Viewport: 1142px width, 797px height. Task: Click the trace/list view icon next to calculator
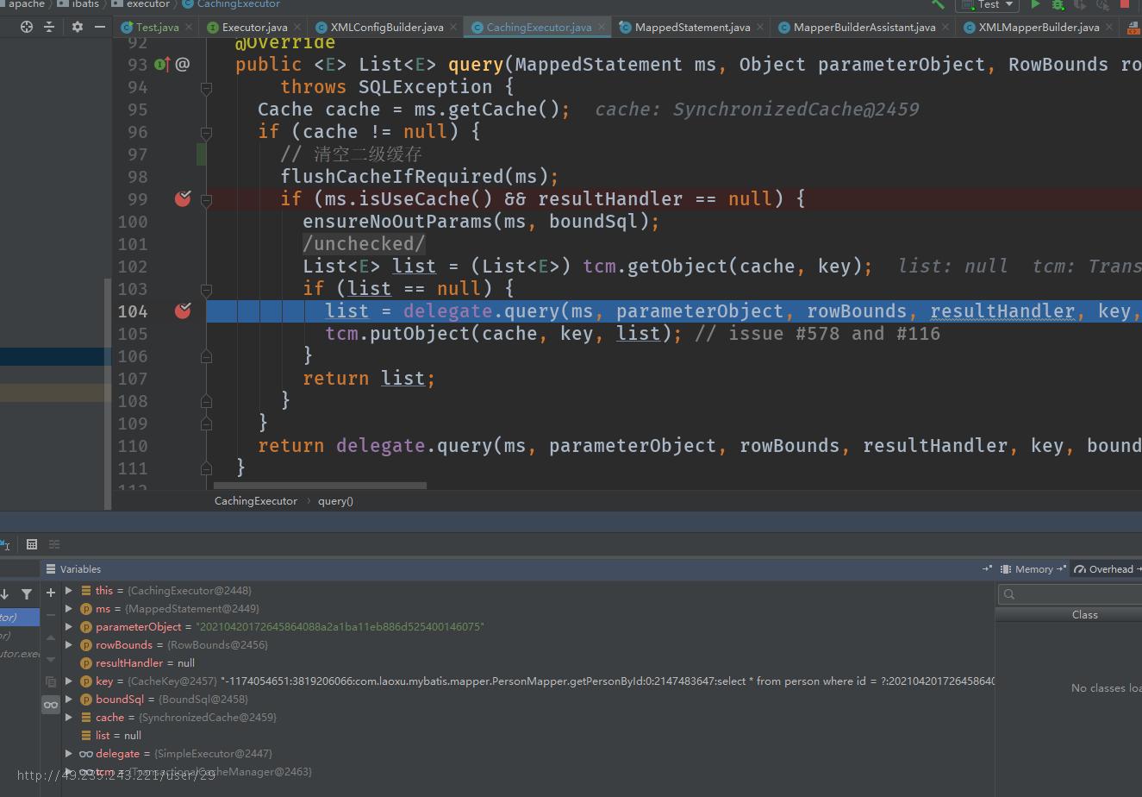(x=54, y=544)
